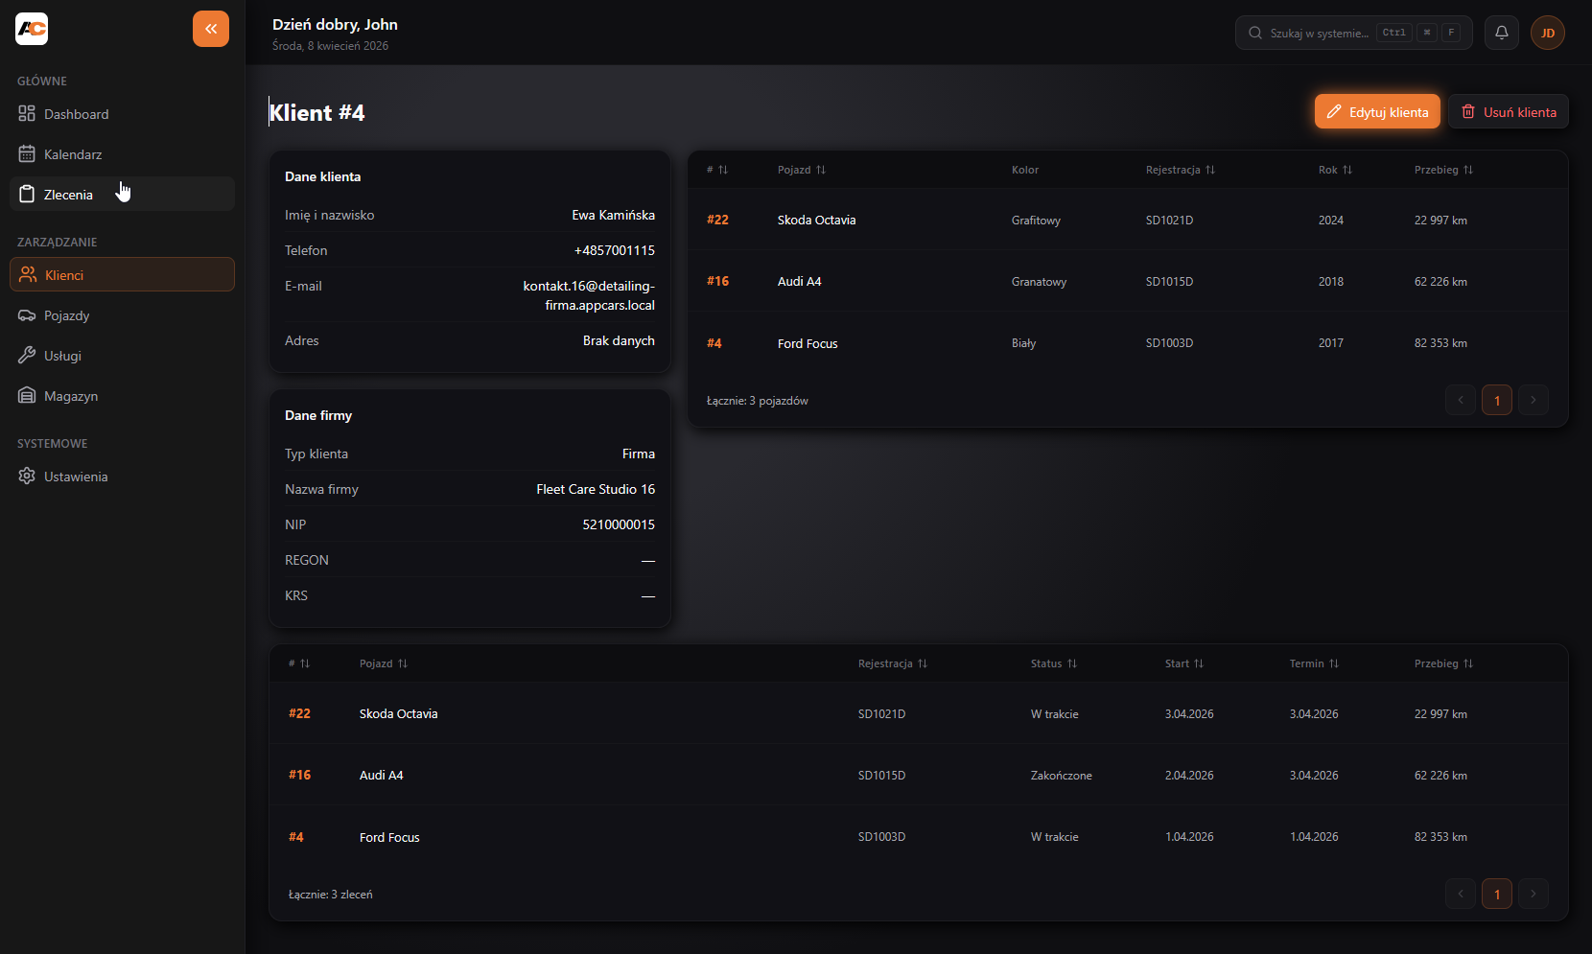Sort orders table by Termin
Viewport: 1592px width, 954px height.
point(1313,663)
